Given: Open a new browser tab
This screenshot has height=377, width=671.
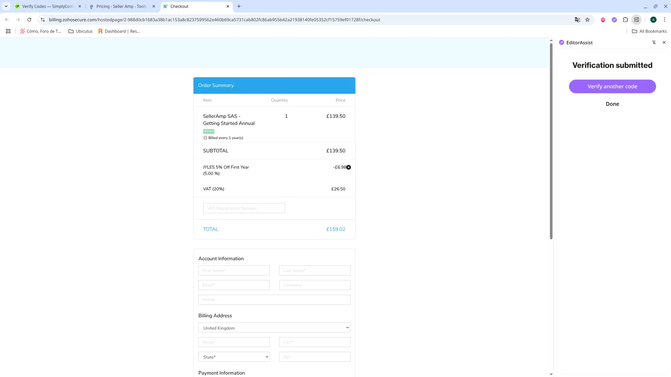Looking at the screenshot, I should coord(239,6).
